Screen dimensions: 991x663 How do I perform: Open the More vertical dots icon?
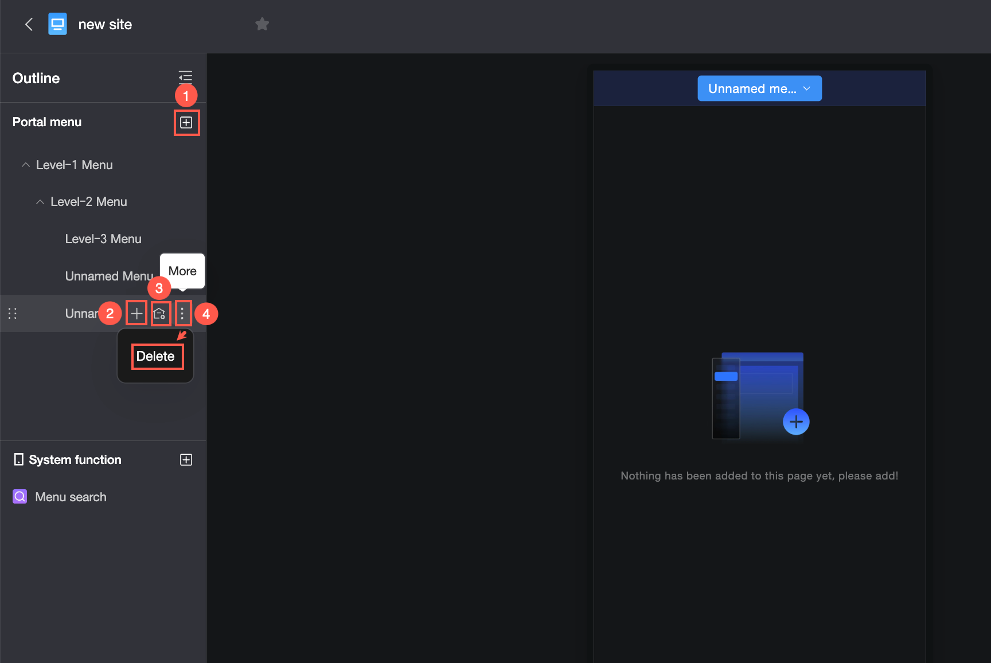click(182, 313)
